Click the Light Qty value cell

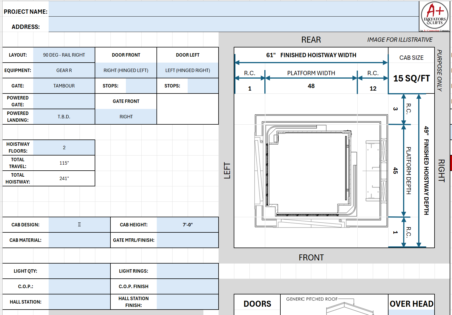[x=79, y=271]
